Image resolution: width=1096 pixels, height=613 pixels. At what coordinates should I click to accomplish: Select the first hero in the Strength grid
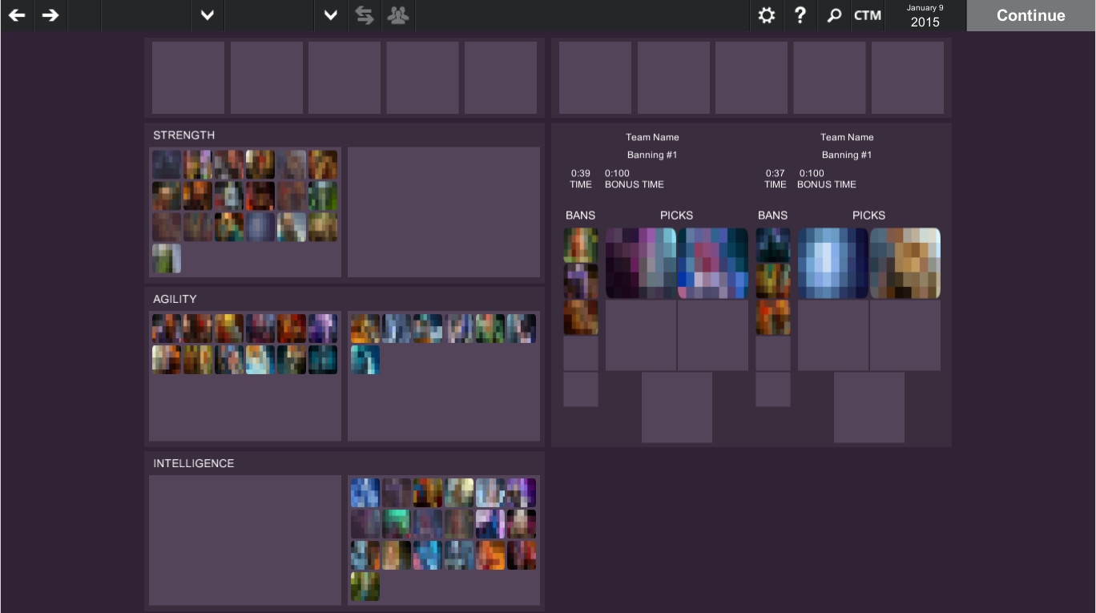coord(166,163)
